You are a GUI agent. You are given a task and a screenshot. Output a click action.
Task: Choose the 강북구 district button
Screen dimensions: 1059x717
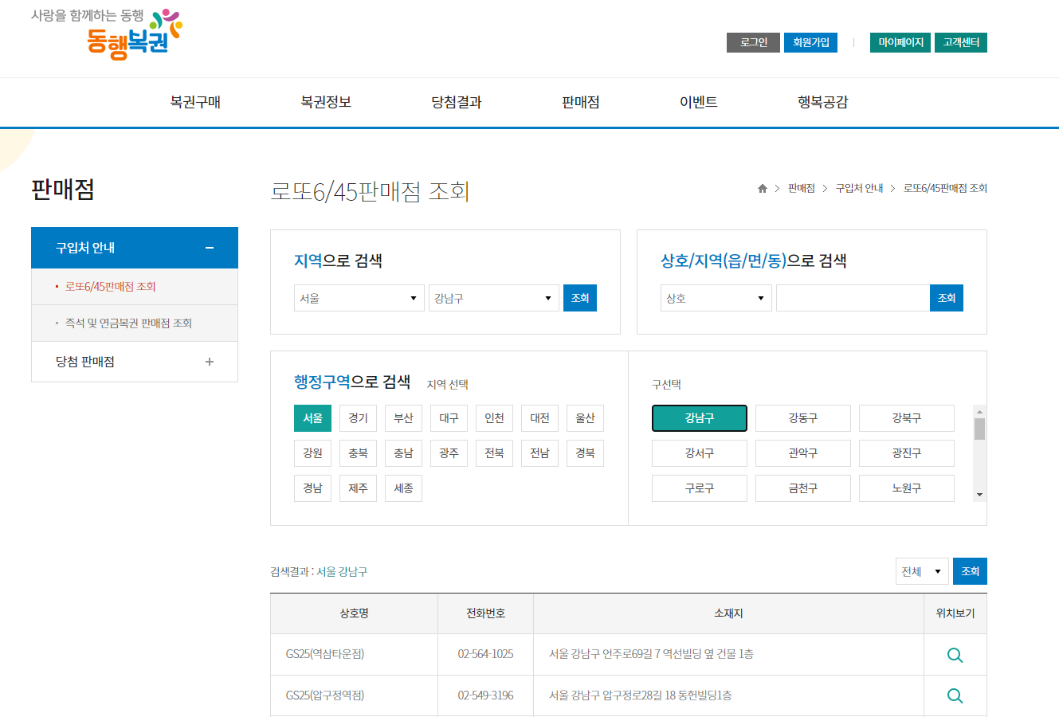click(907, 418)
